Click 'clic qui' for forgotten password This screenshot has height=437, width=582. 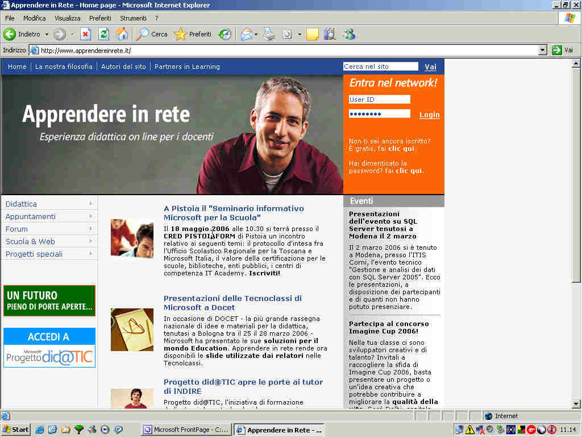tap(409, 171)
